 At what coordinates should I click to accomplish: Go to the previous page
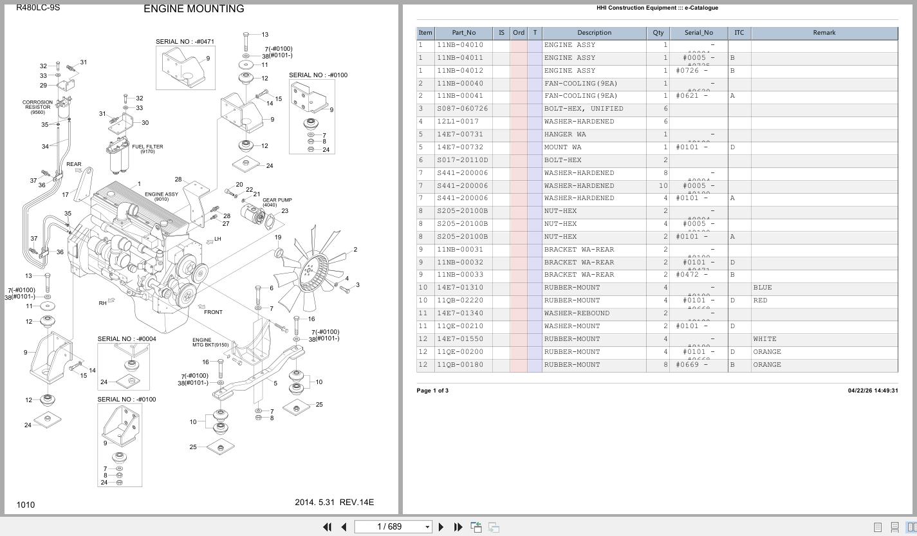point(344,527)
